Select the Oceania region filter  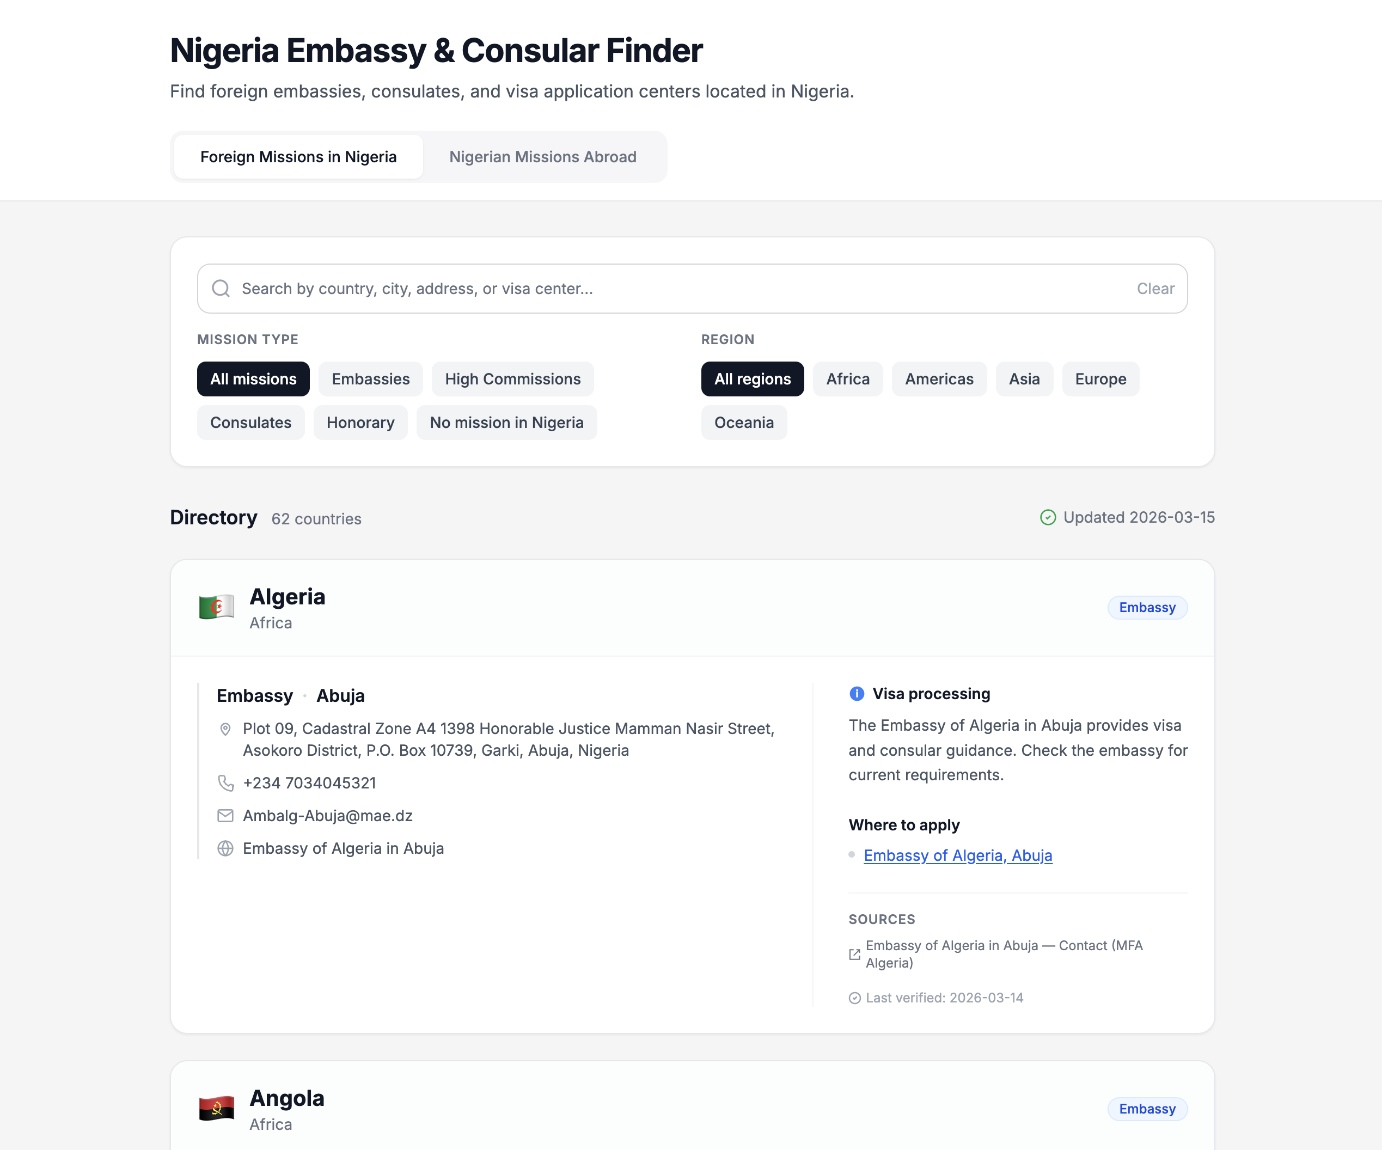(744, 423)
